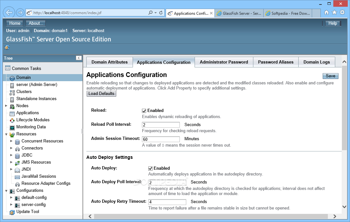
Task: Click the Domain globe icon
Action: 12,78
